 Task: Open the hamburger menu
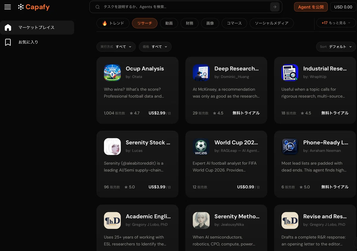8,7
